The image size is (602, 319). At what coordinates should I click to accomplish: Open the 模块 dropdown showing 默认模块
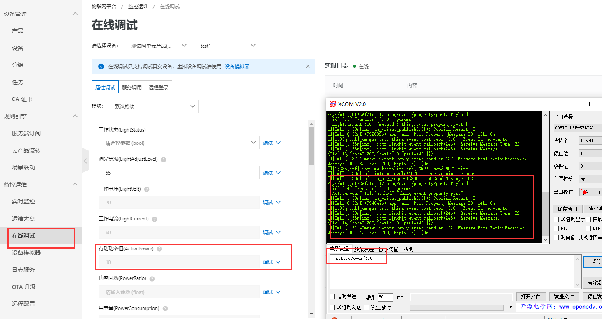[x=153, y=106]
